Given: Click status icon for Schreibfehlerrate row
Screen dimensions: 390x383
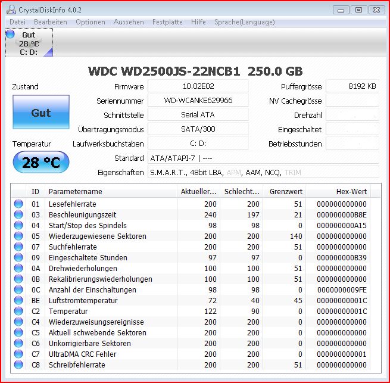Looking at the screenshot, I should tap(18, 365).
